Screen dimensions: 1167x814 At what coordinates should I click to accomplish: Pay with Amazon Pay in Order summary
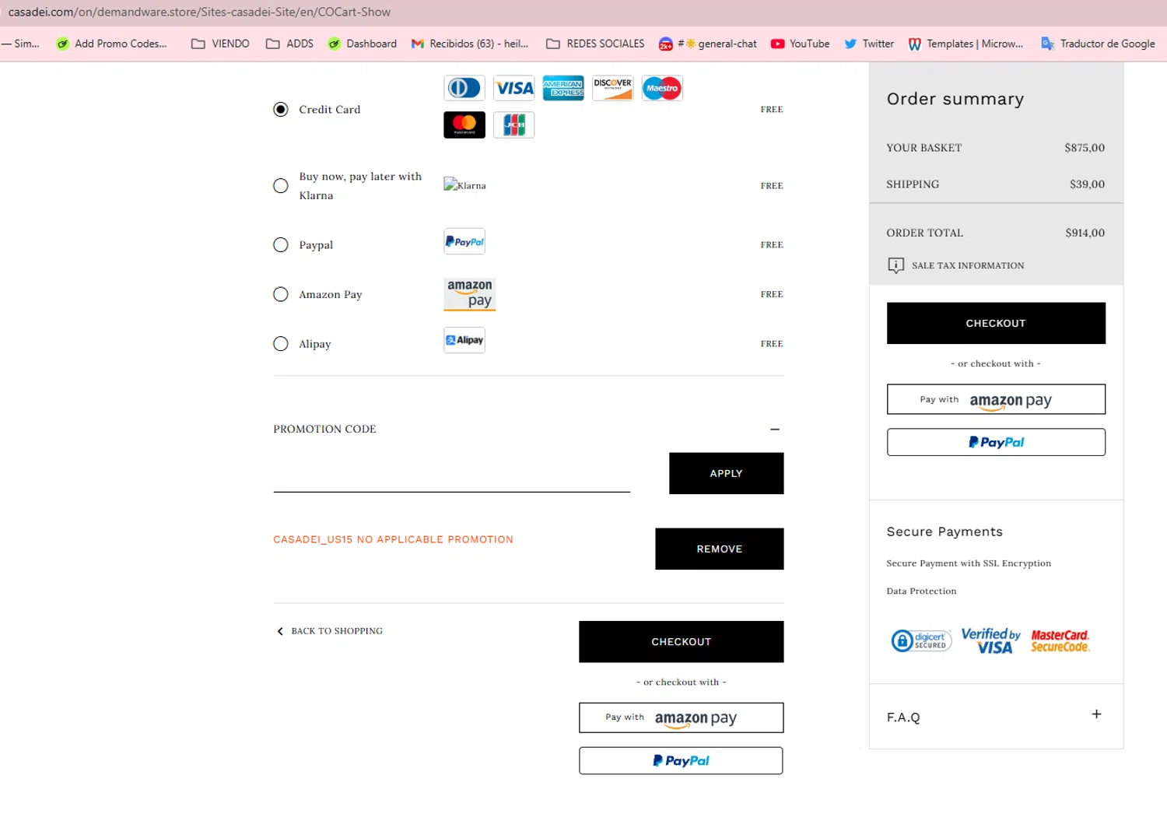pyautogui.click(x=996, y=399)
